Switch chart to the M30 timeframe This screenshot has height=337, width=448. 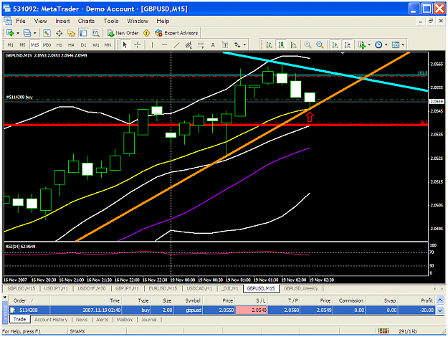pyautogui.click(x=47, y=45)
